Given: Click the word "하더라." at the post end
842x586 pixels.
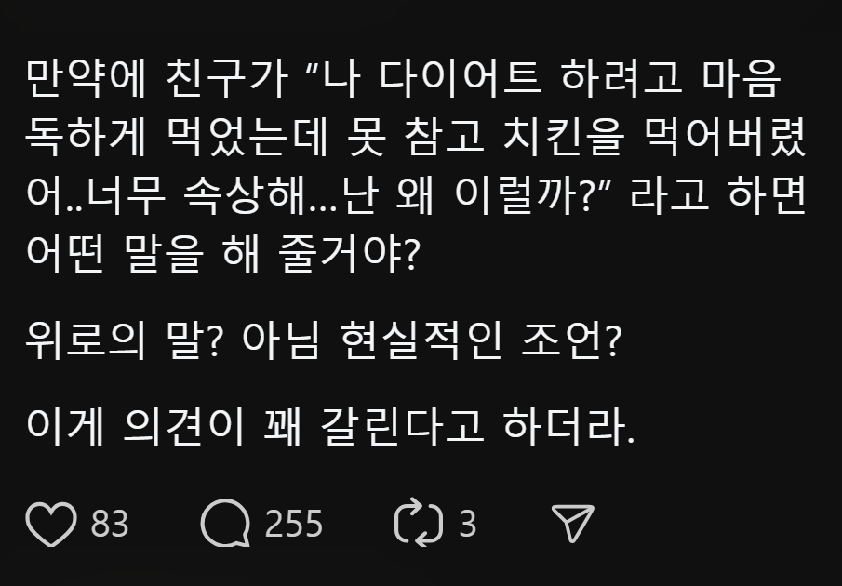Looking at the screenshot, I should (569, 428).
